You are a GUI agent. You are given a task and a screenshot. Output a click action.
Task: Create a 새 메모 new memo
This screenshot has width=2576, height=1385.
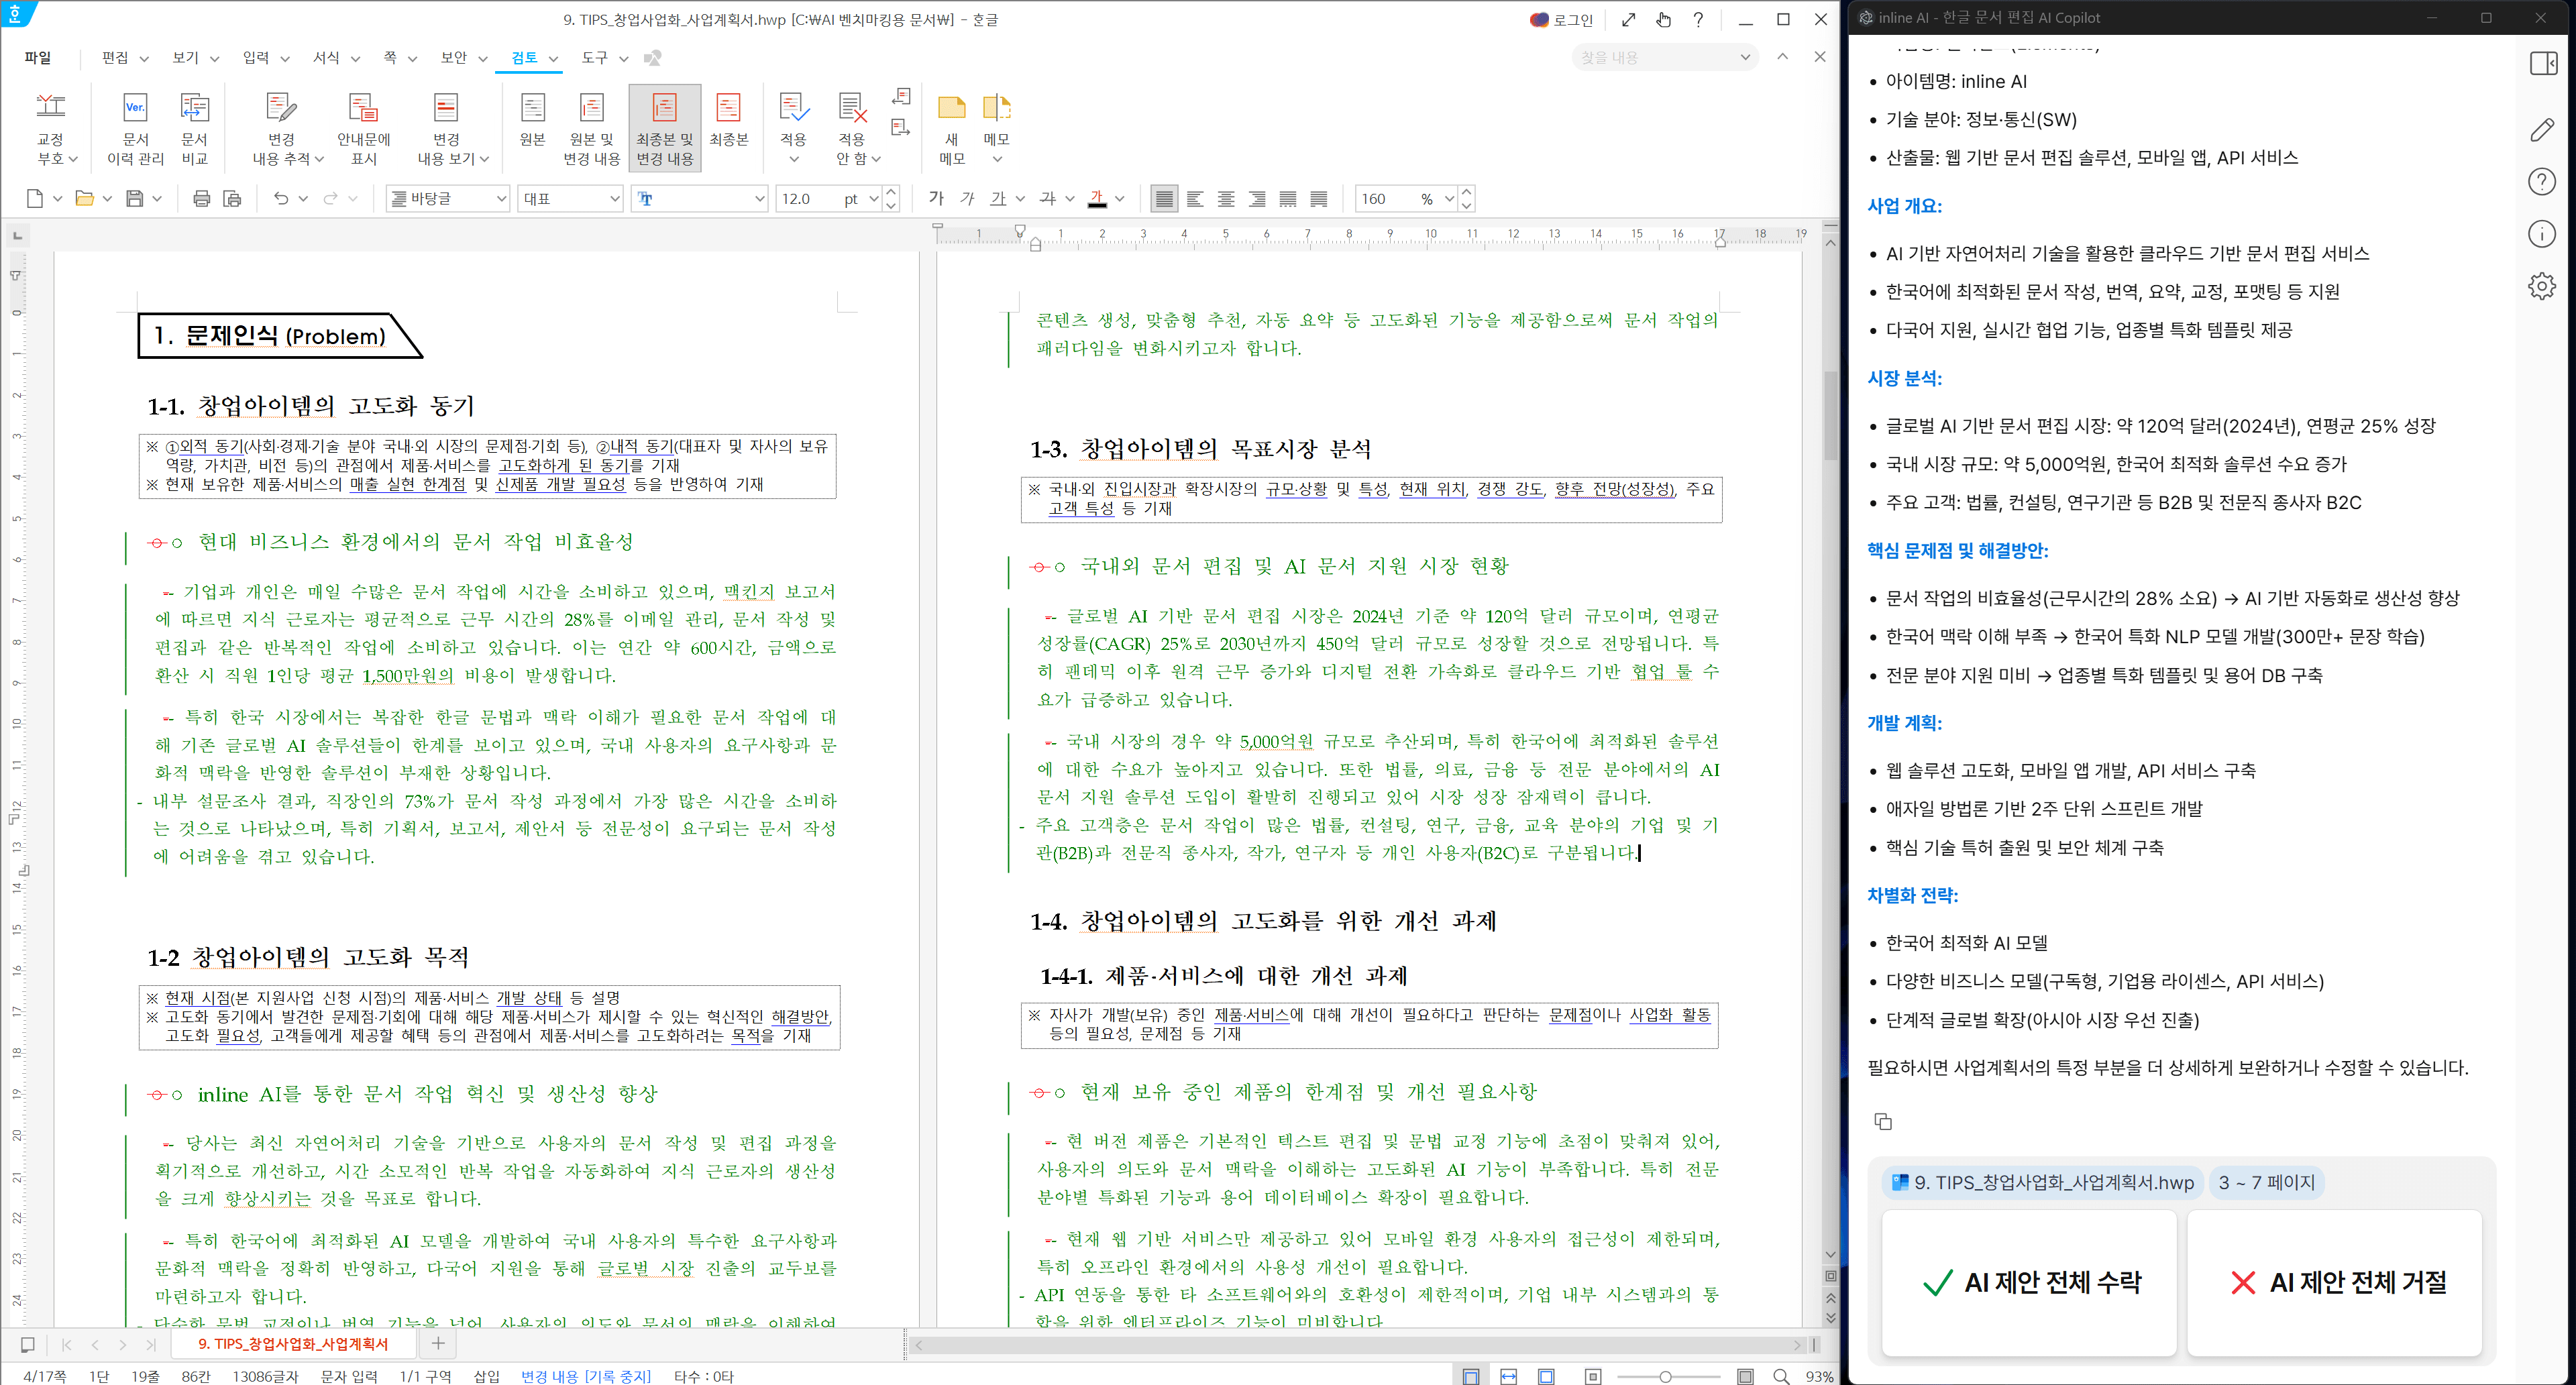click(x=951, y=125)
